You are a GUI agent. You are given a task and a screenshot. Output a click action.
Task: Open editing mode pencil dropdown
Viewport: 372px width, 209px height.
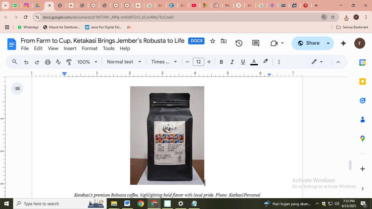317,62
